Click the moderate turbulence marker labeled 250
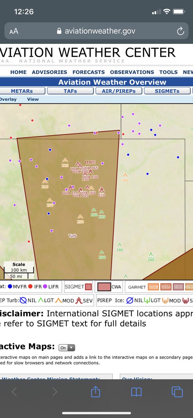This screenshot has height=418, width=193. pos(50,203)
